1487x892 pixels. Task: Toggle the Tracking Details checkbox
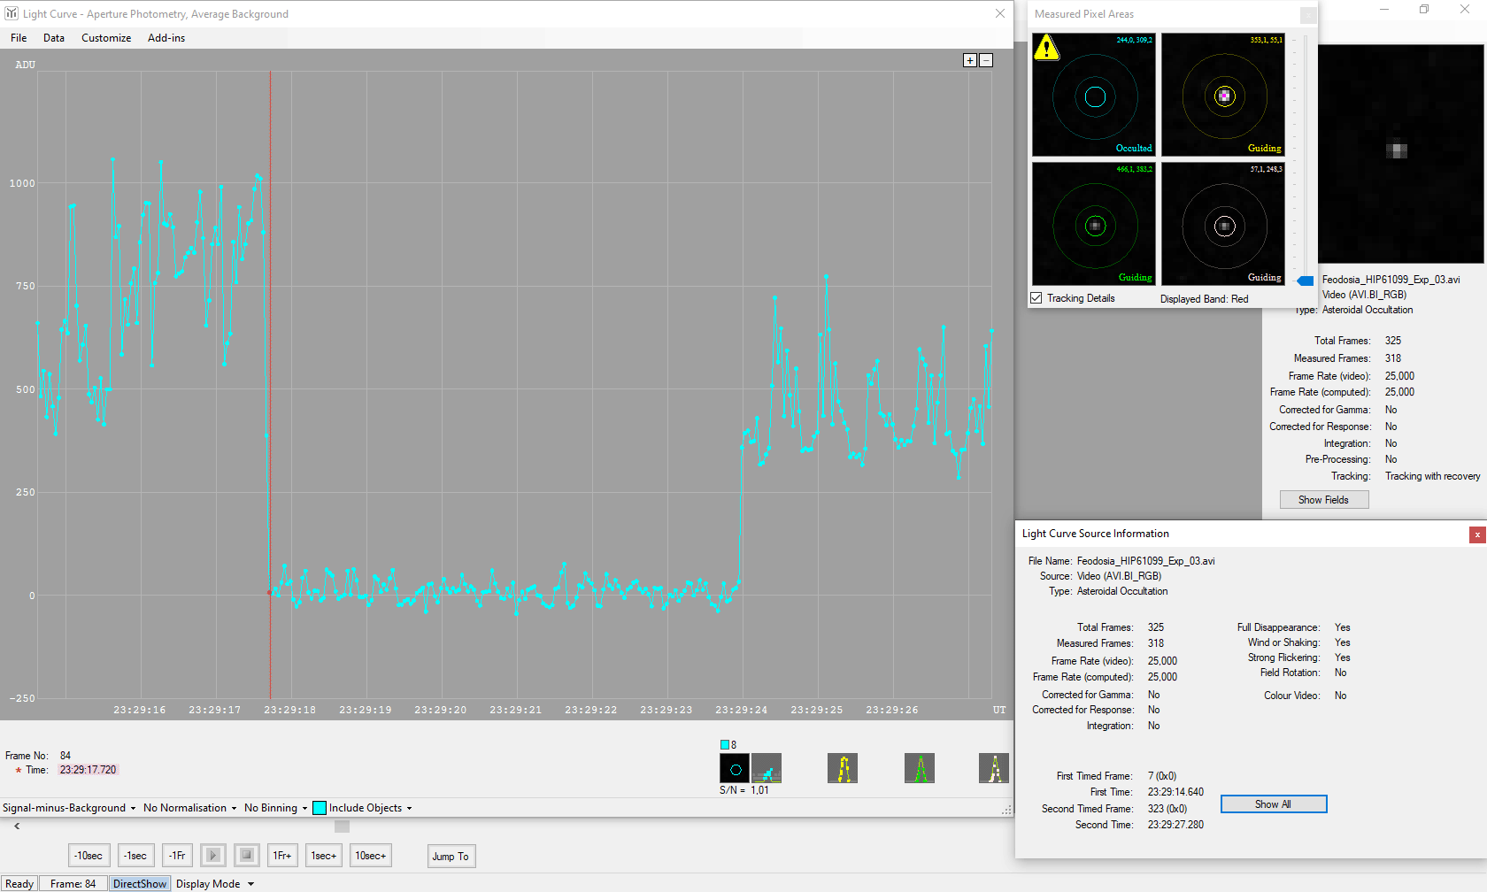pyautogui.click(x=1036, y=298)
